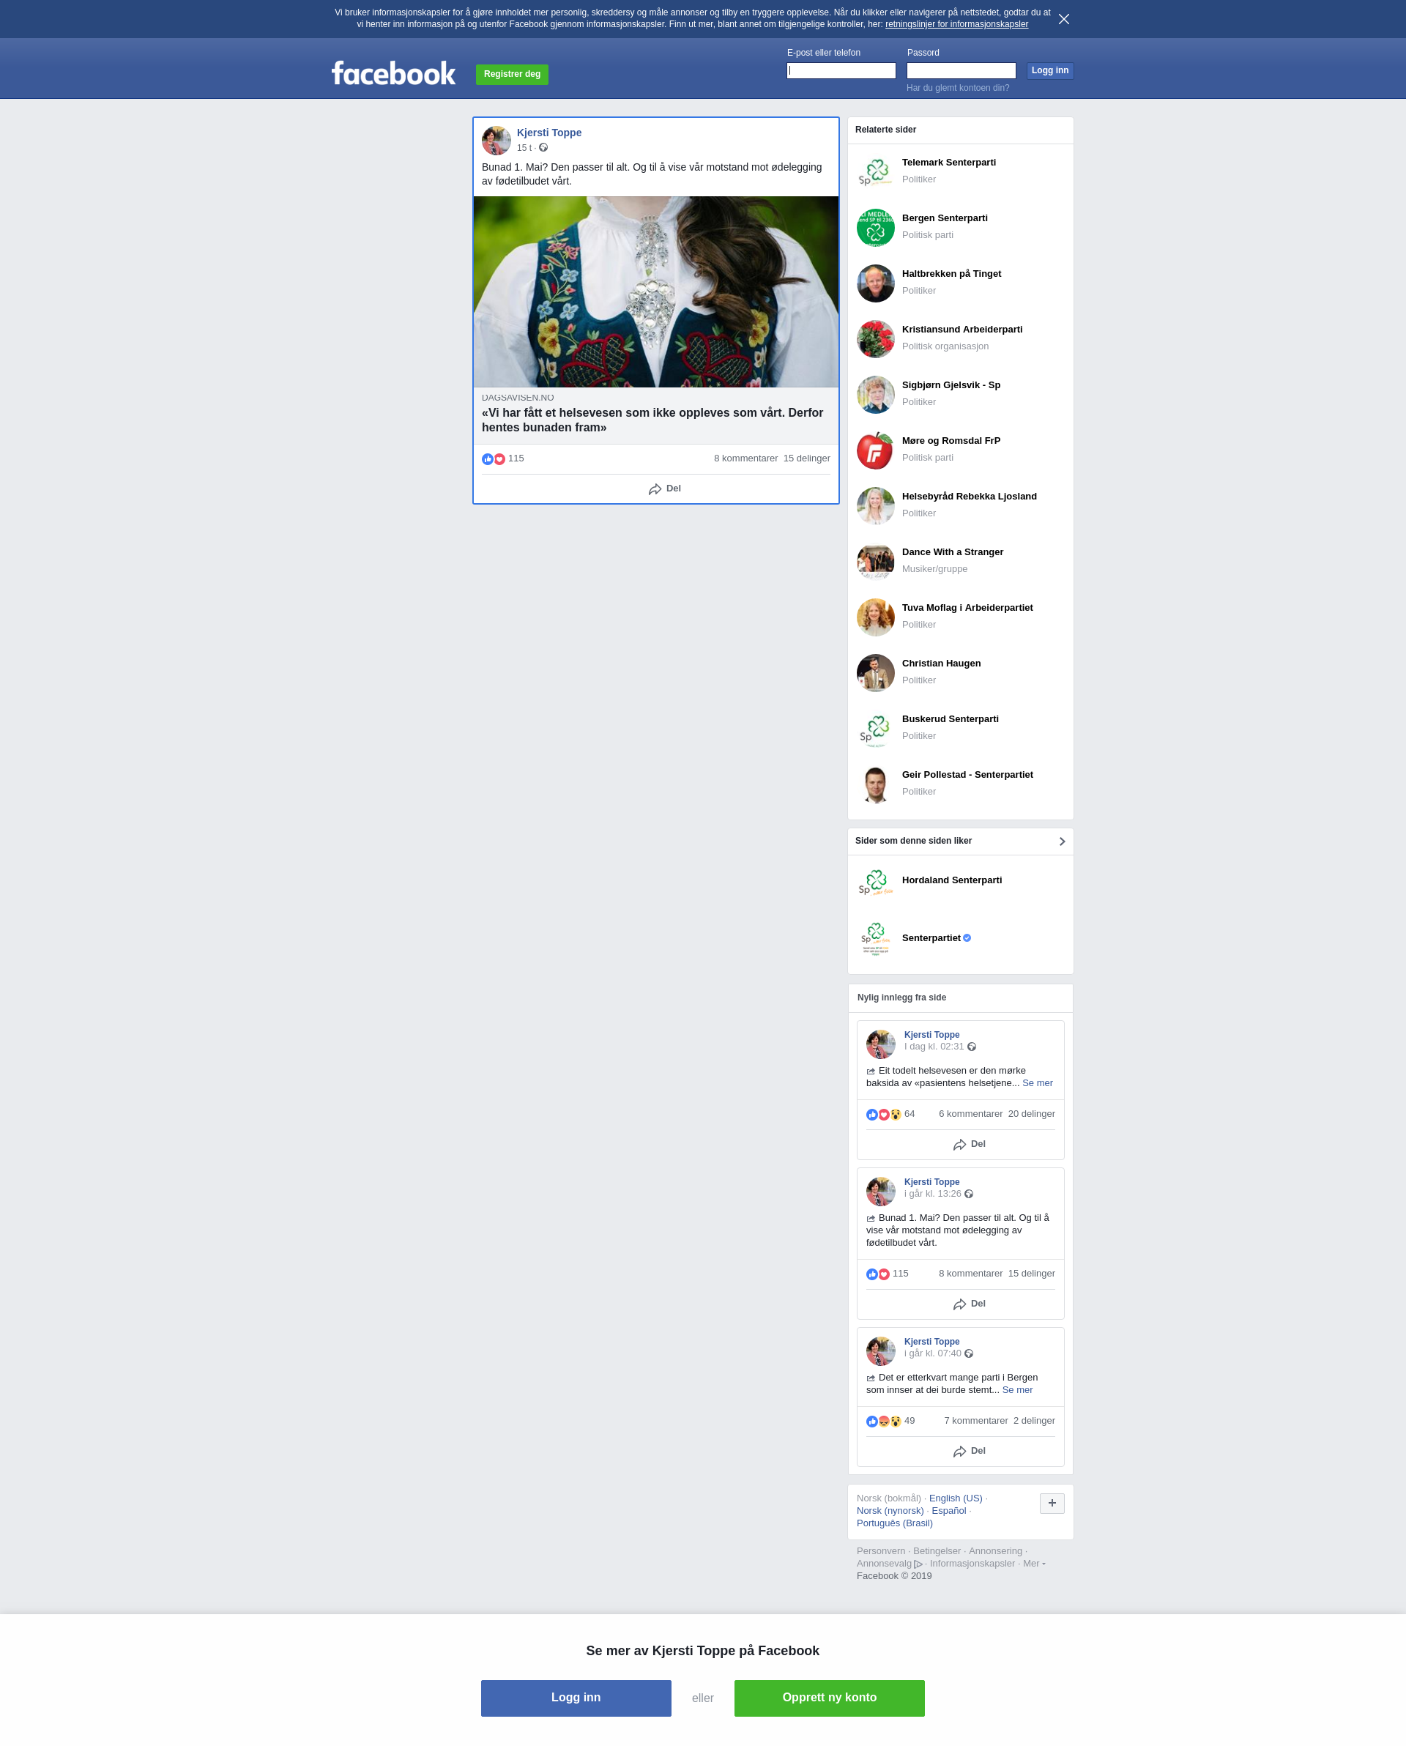
Task: Click Del on the 13:26 post
Action: 970,1304
